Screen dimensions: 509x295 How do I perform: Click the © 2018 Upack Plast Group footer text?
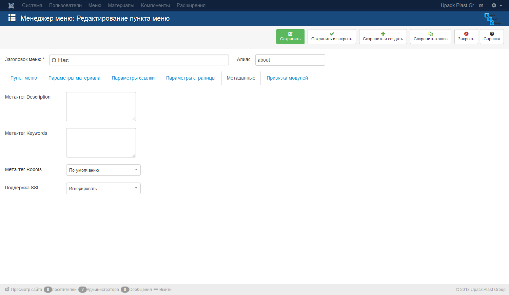pos(481,290)
